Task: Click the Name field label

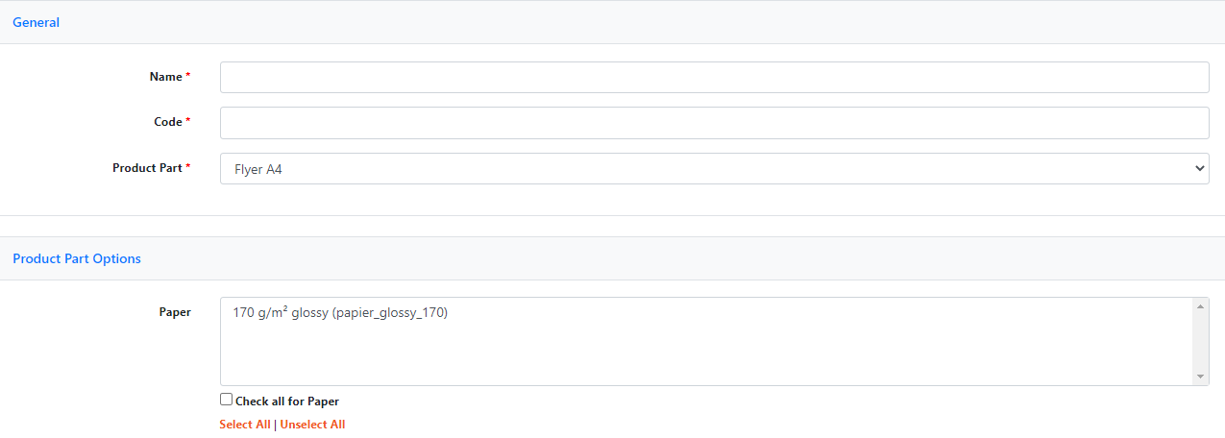Action: (x=165, y=77)
